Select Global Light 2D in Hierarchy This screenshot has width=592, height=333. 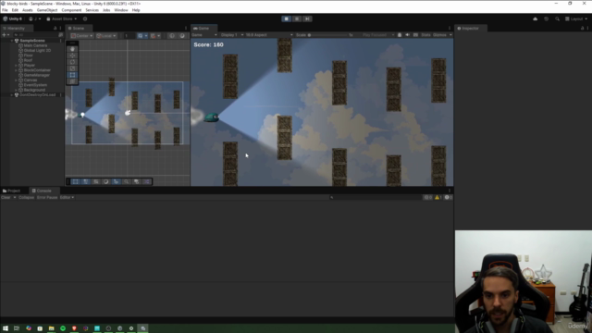[37, 50]
